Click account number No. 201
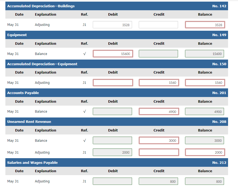 tap(219, 93)
